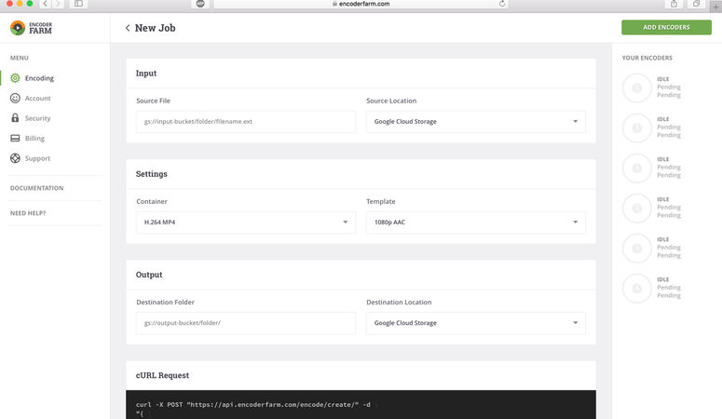The height and width of the screenshot is (419, 722).
Task: Click the cURL request code block
Action: pos(361,405)
